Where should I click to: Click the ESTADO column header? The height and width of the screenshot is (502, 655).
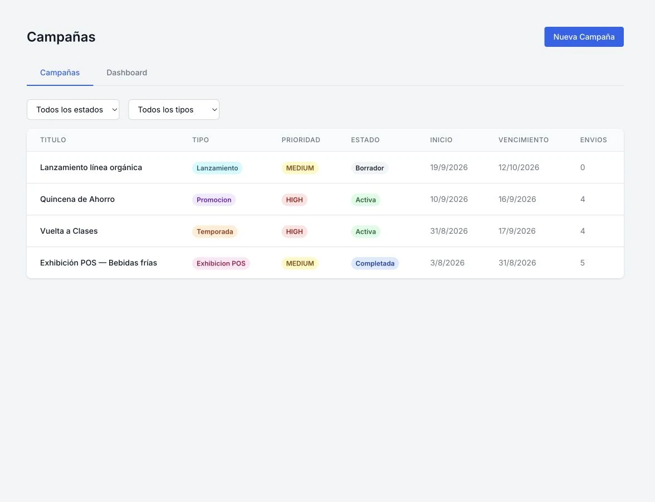(365, 139)
